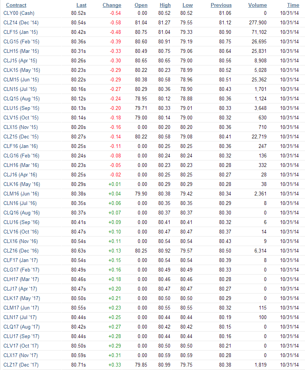The height and width of the screenshot is (370, 305).
Task: Click the Previous column header
Action: pos(221,5)
